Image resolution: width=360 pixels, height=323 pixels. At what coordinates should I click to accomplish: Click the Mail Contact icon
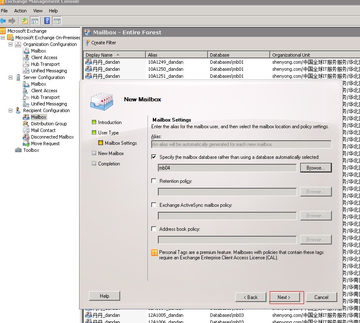click(26, 130)
